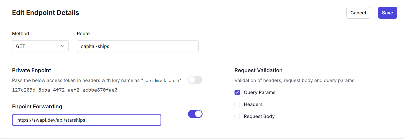Click the Edit Endpoint Details title
The height and width of the screenshot is (139, 404).
tap(46, 13)
